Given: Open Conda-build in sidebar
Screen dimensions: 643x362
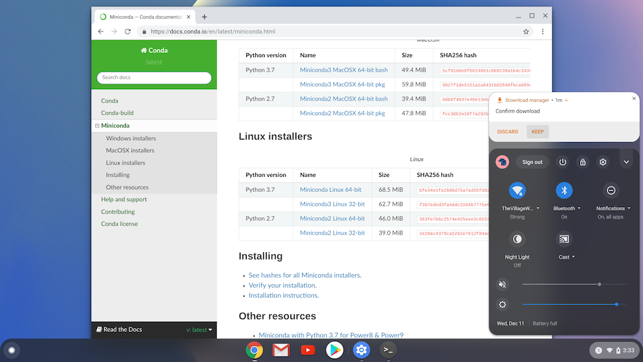Looking at the screenshot, I should [117, 113].
